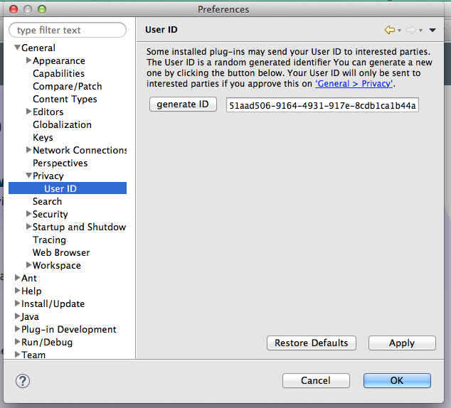Screen dimensions: 451x408
Task: Open the view menu triangle in header
Action: [x=433, y=30]
